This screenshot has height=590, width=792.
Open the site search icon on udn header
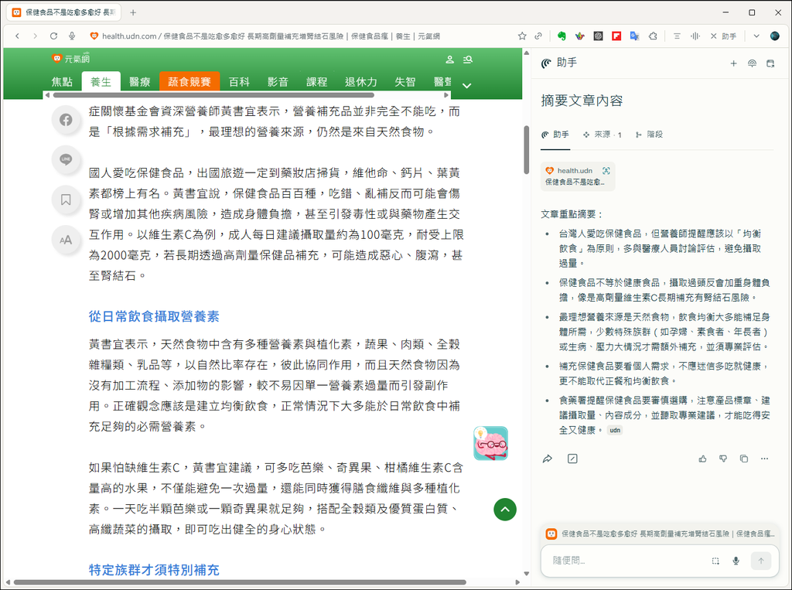[468, 60]
